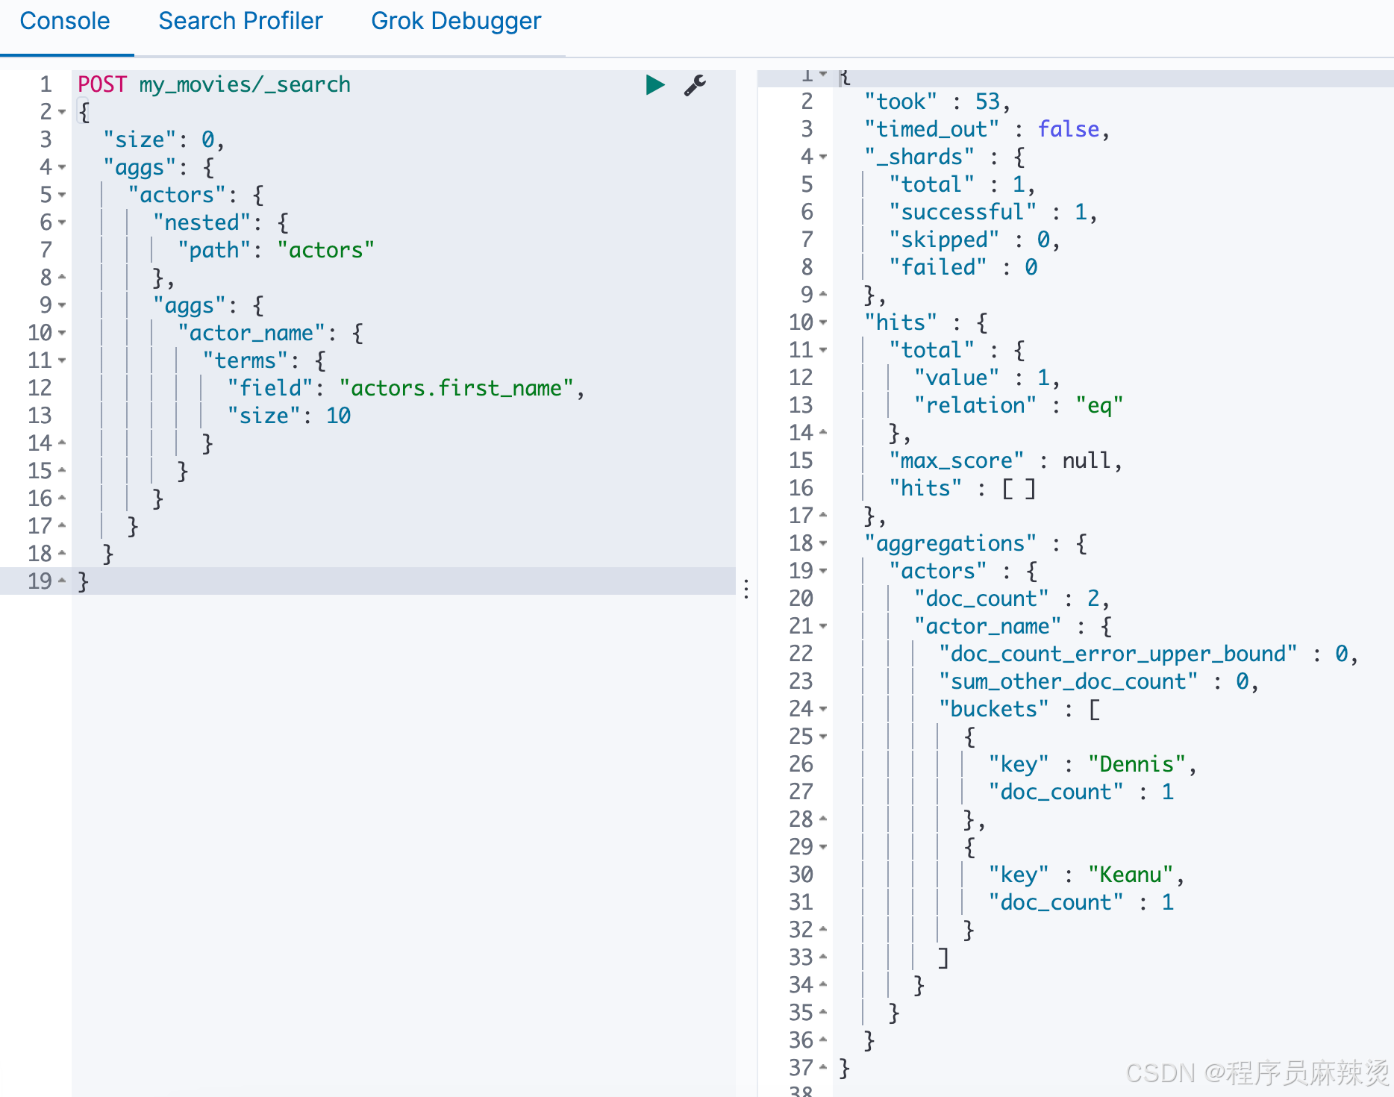Click "sum_other_doc_count" line
Image resolution: width=1394 pixels, height=1097 pixels.
tap(1098, 681)
